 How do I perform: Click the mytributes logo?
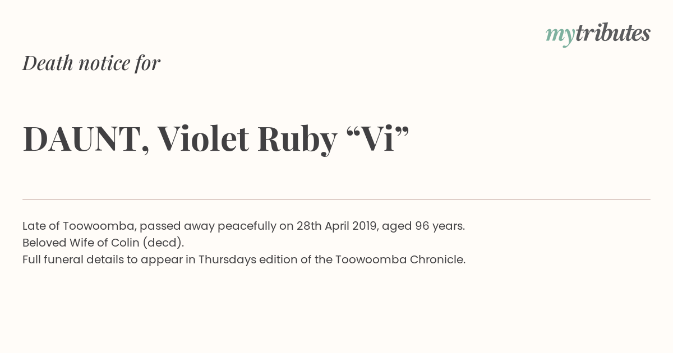tap(598, 34)
